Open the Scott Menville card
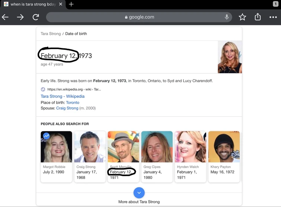 tap(124, 157)
